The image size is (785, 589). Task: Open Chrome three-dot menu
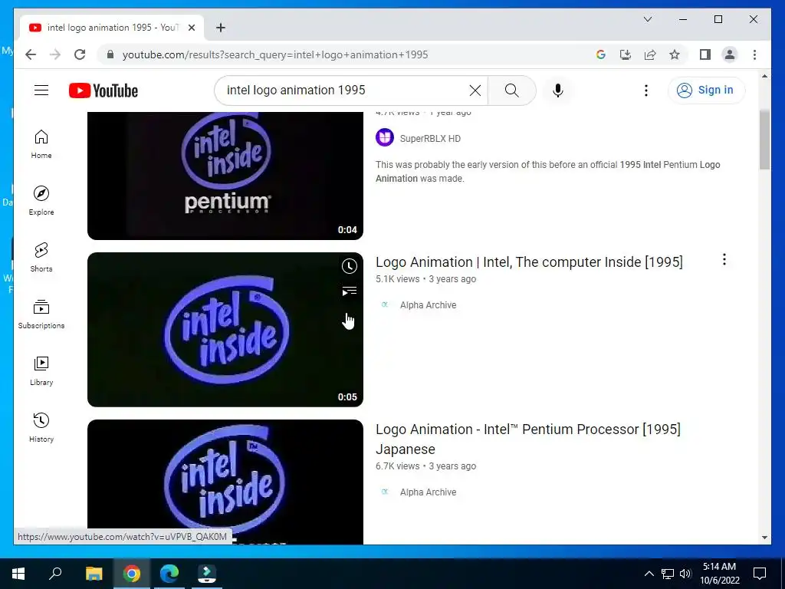click(x=754, y=54)
